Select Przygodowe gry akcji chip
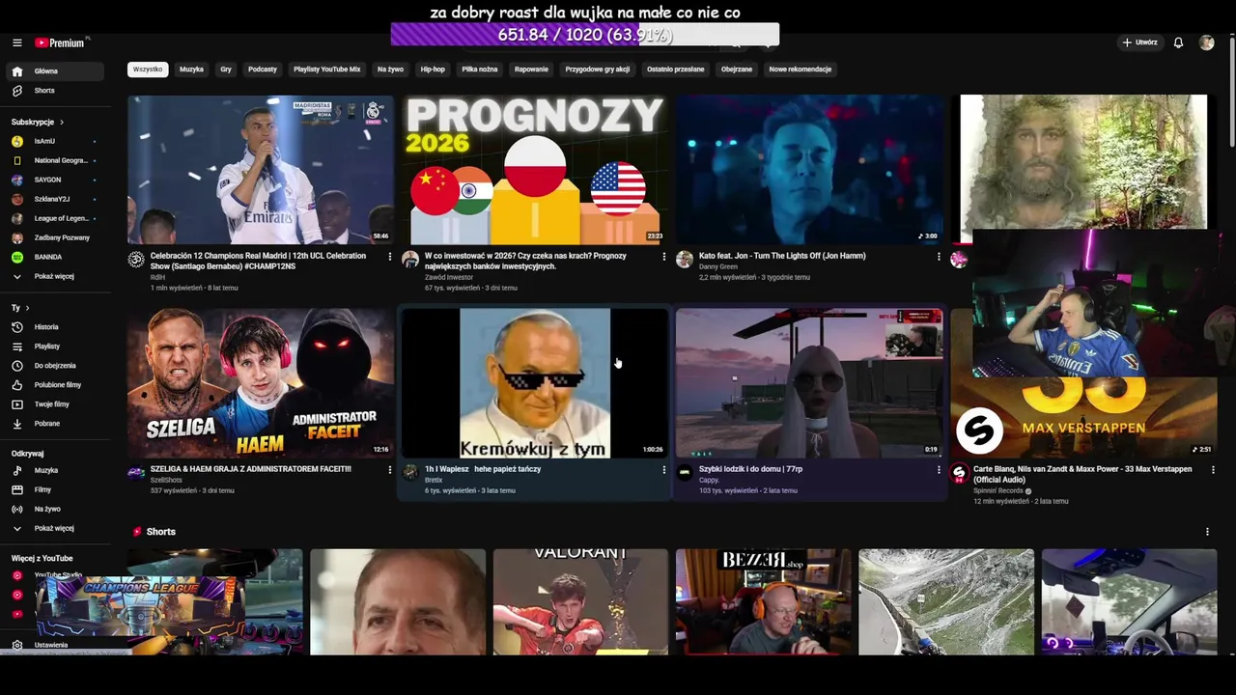Image resolution: width=1236 pixels, height=695 pixels. 597,69
